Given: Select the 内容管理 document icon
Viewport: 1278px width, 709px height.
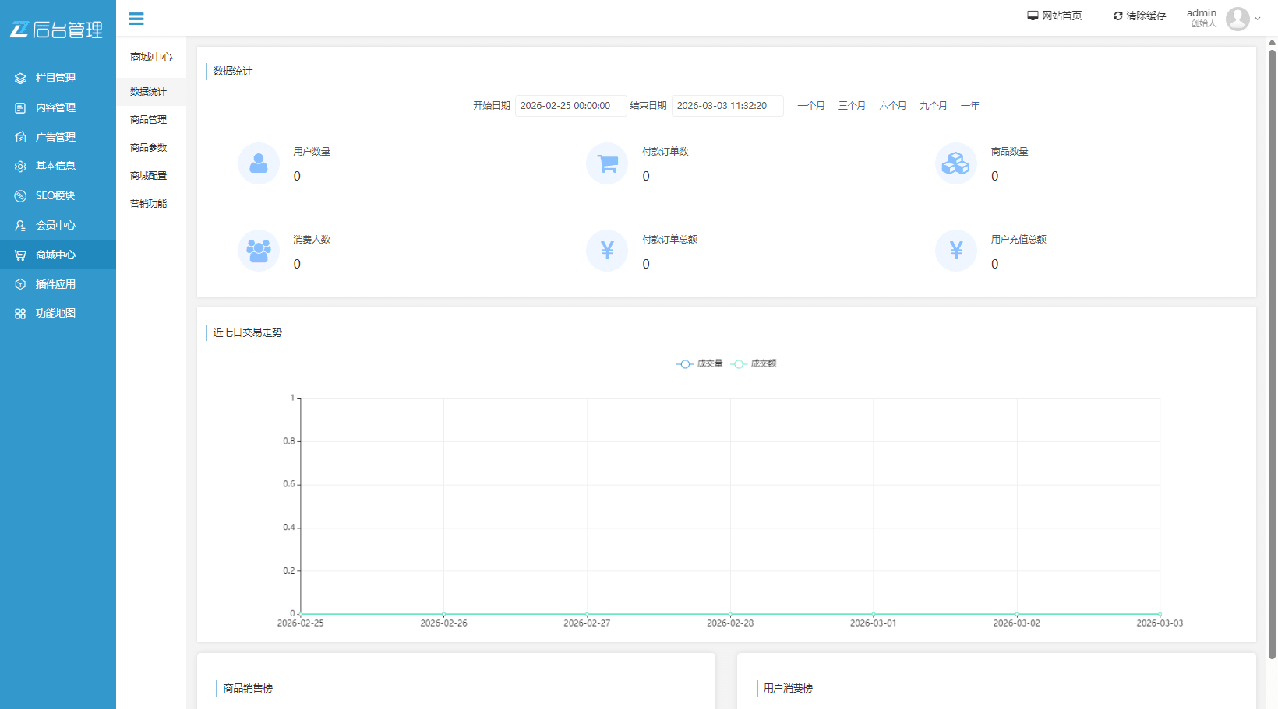Looking at the screenshot, I should coord(19,107).
